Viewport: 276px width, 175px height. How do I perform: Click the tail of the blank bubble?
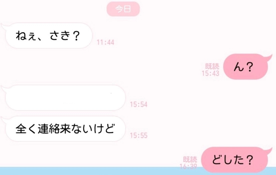(4, 88)
